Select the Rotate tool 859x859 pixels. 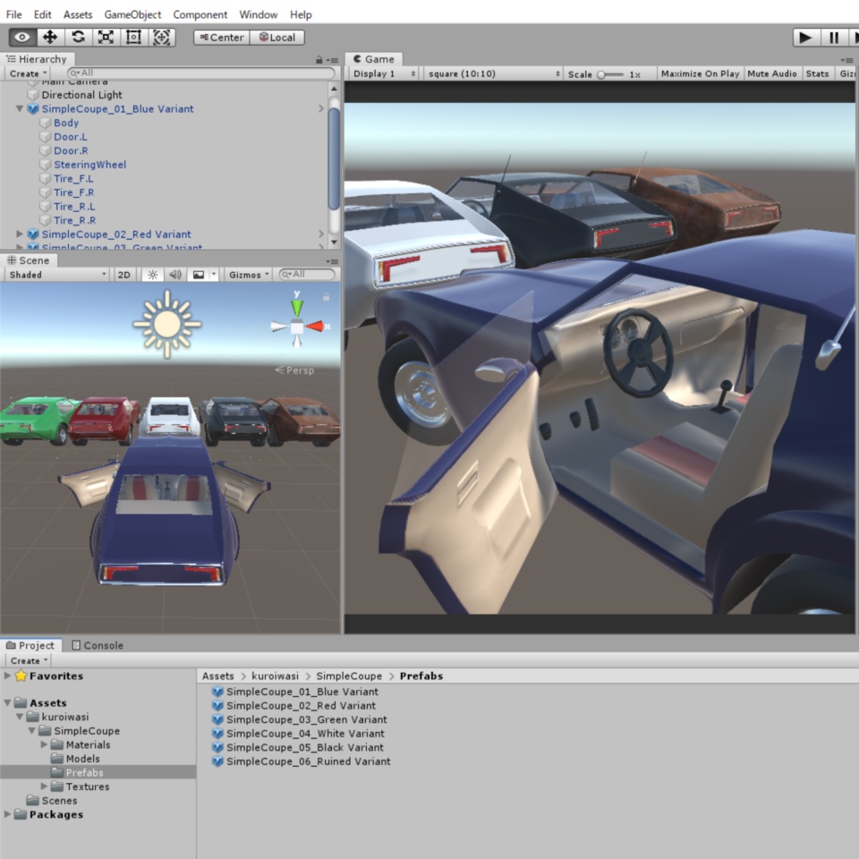click(x=78, y=38)
